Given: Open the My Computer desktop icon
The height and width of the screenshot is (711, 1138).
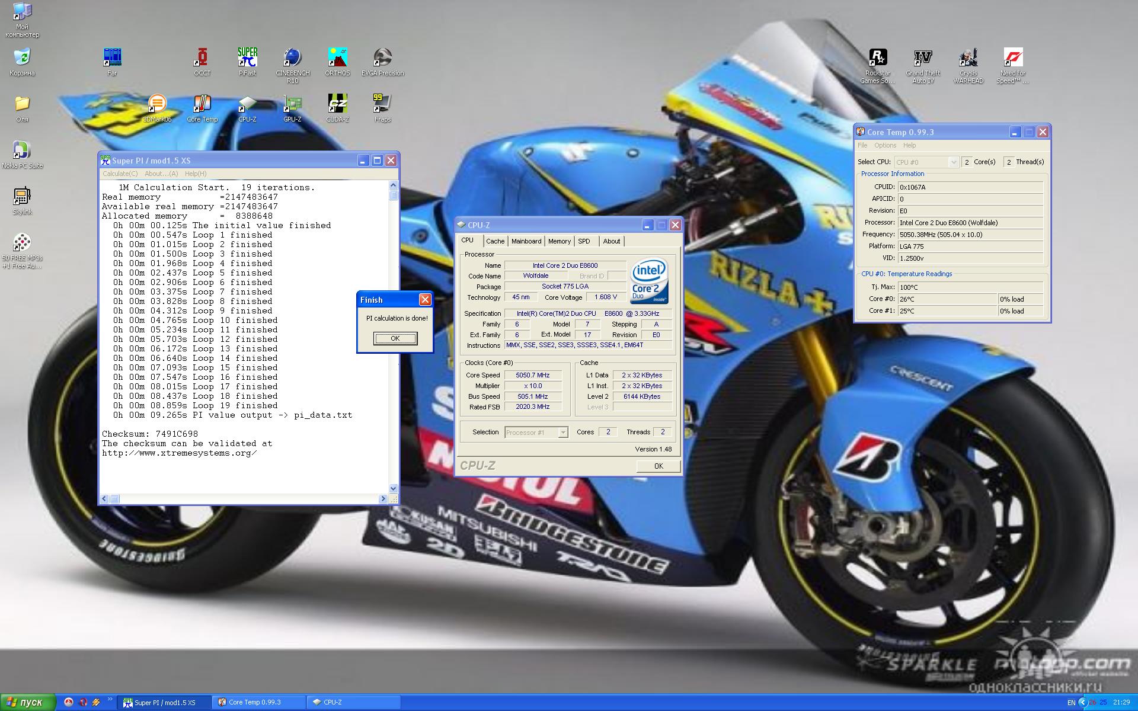Looking at the screenshot, I should point(22,20).
